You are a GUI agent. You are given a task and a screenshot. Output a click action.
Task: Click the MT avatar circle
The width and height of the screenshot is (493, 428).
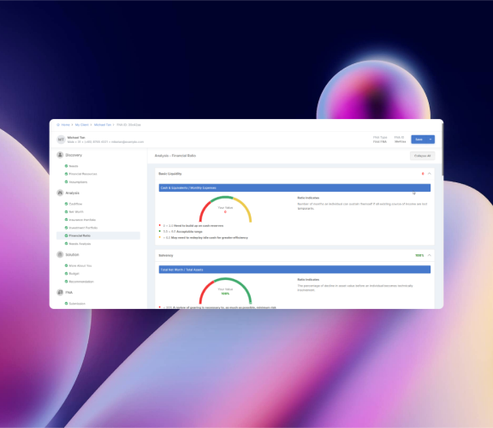61,140
